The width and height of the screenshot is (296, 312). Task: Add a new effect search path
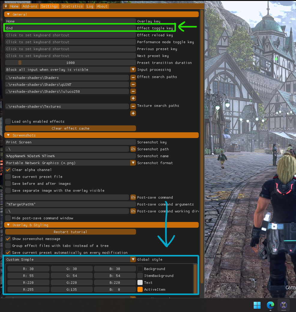pos(133,98)
